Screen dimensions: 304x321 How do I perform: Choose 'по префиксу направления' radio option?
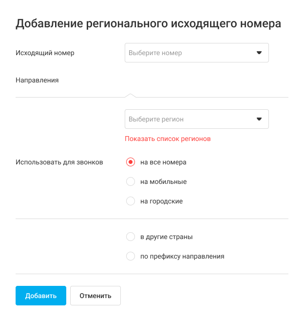click(x=130, y=256)
